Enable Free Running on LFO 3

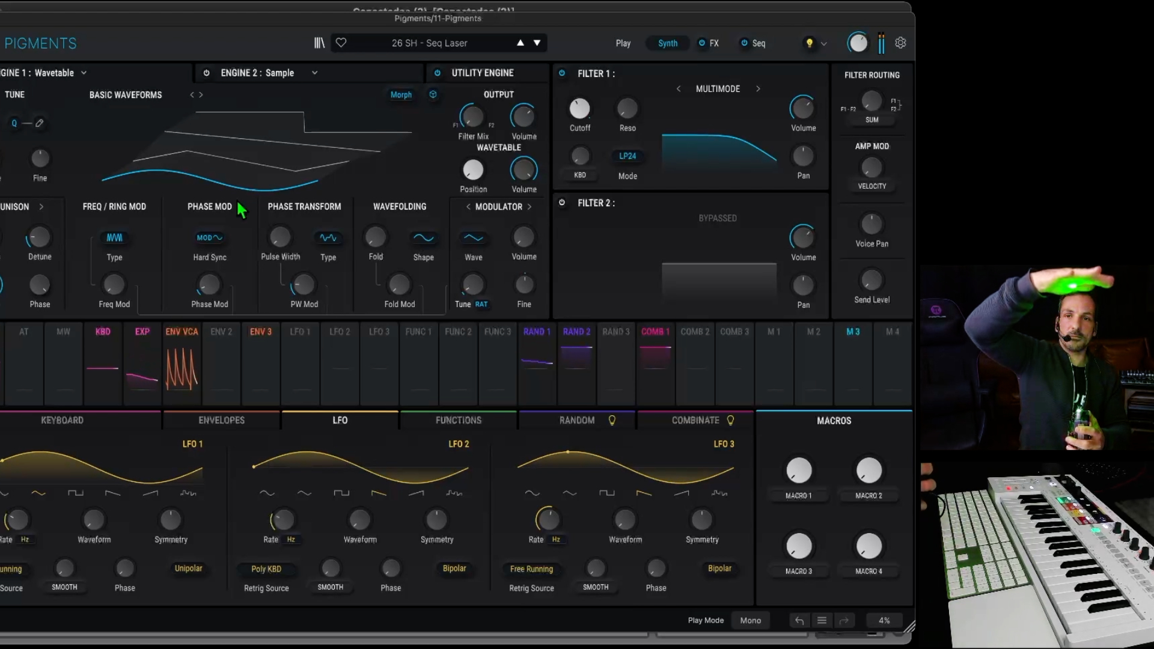point(531,569)
